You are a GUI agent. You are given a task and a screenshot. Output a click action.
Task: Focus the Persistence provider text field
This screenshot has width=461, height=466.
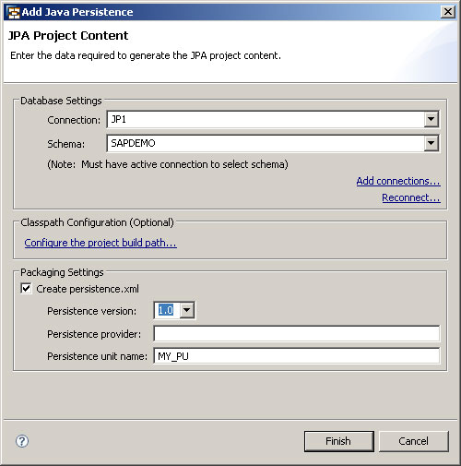tap(297, 334)
